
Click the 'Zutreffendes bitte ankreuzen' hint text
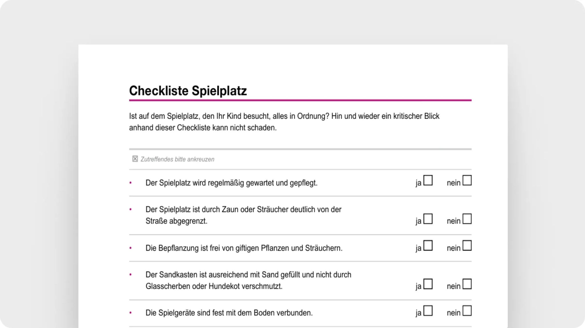point(177,159)
